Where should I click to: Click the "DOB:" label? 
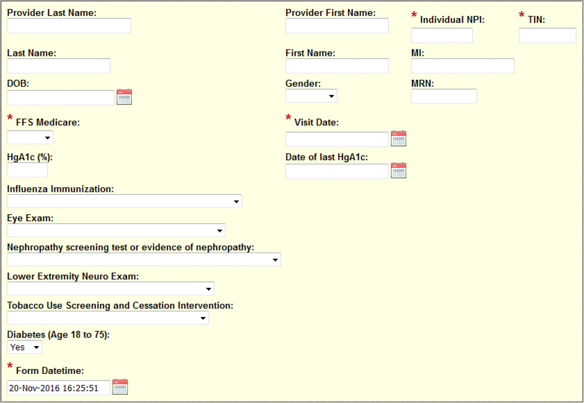coord(18,84)
